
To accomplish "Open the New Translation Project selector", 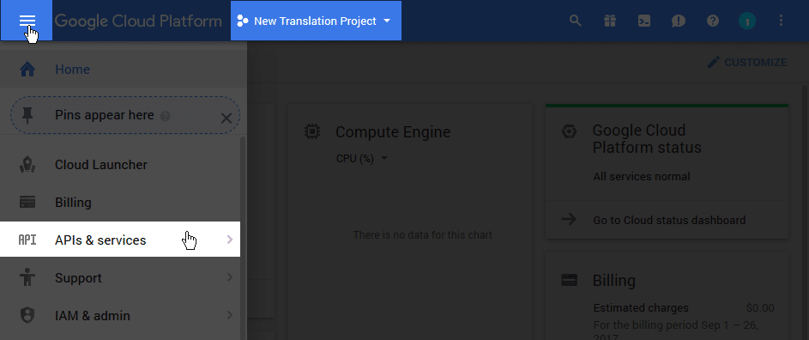I will pyautogui.click(x=316, y=21).
